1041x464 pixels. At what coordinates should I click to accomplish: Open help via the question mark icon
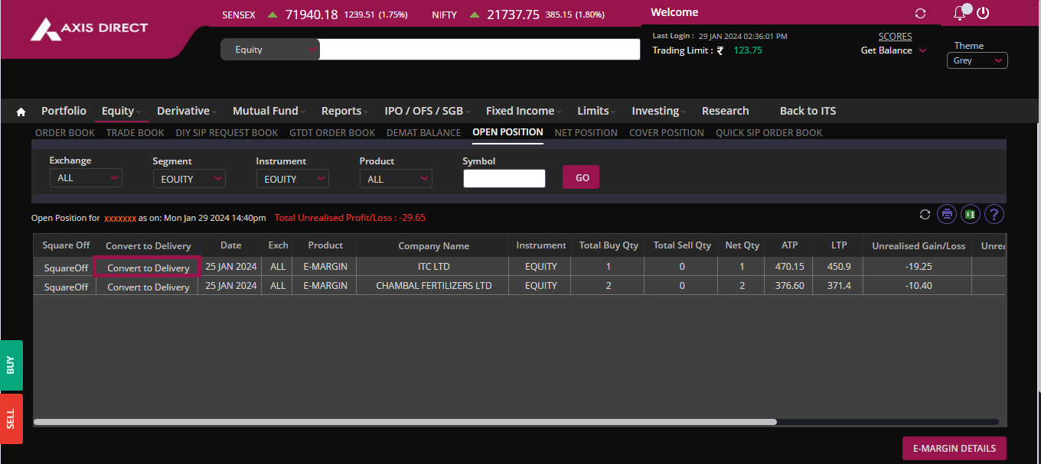994,215
